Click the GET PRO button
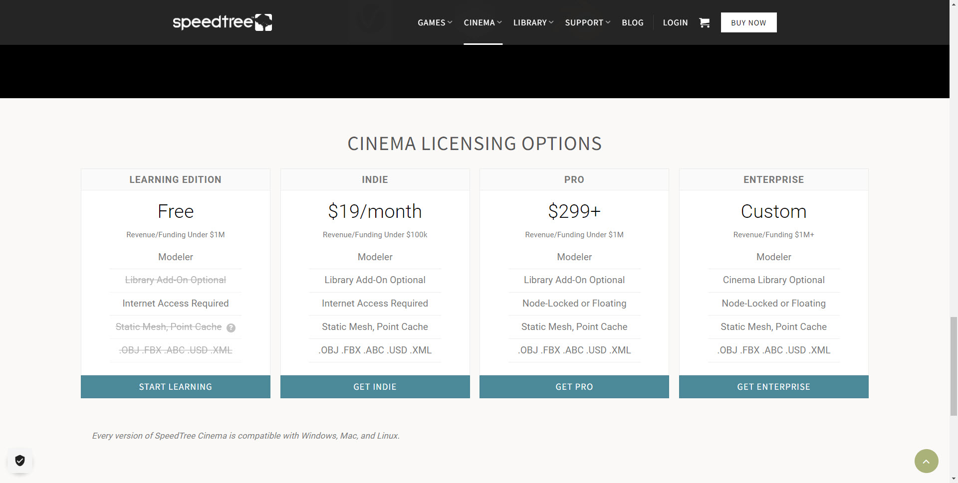Screen dimensions: 958x483 (x=574, y=387)
